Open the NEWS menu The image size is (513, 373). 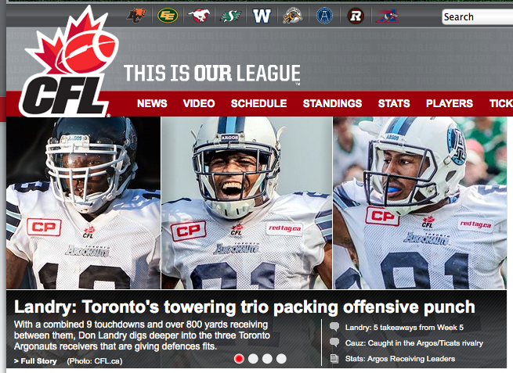[152, 103]
